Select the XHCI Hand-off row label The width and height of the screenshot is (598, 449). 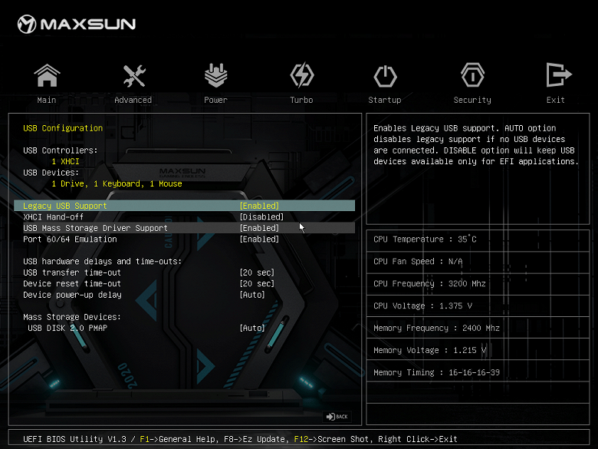pos(53,217)
